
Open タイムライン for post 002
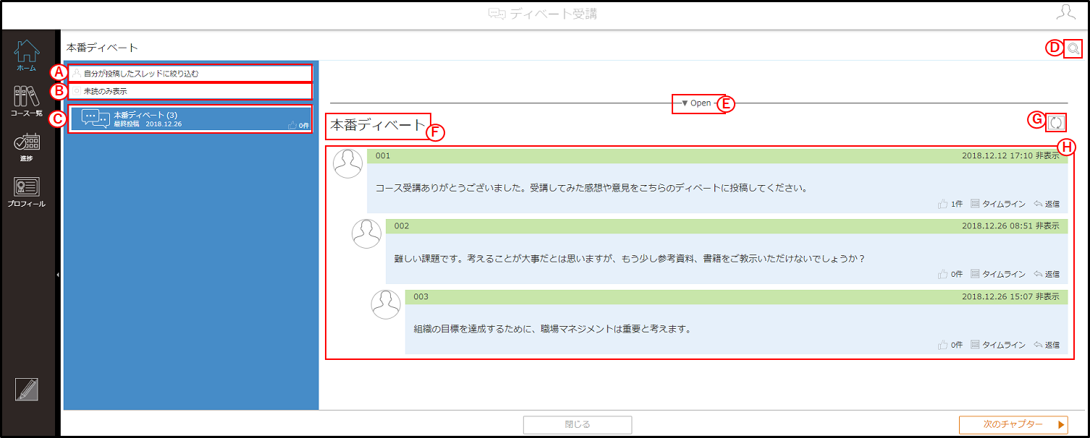click(x=998, y=274)
